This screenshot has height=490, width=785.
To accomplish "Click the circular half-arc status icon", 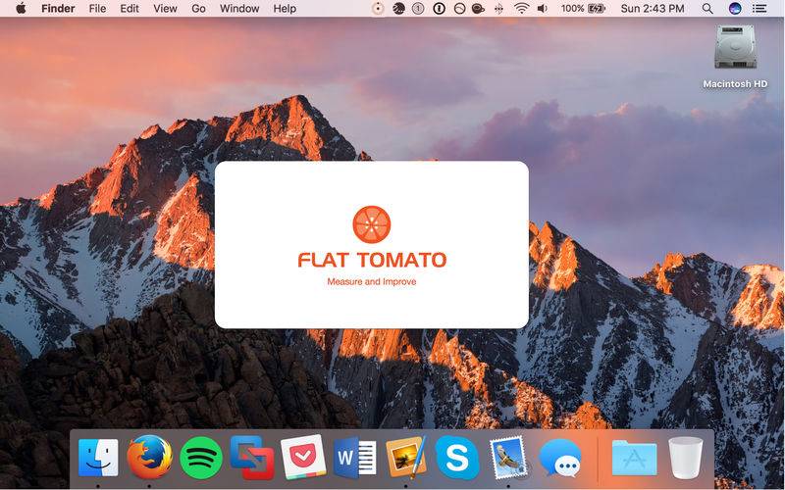I will coord(459,9).
